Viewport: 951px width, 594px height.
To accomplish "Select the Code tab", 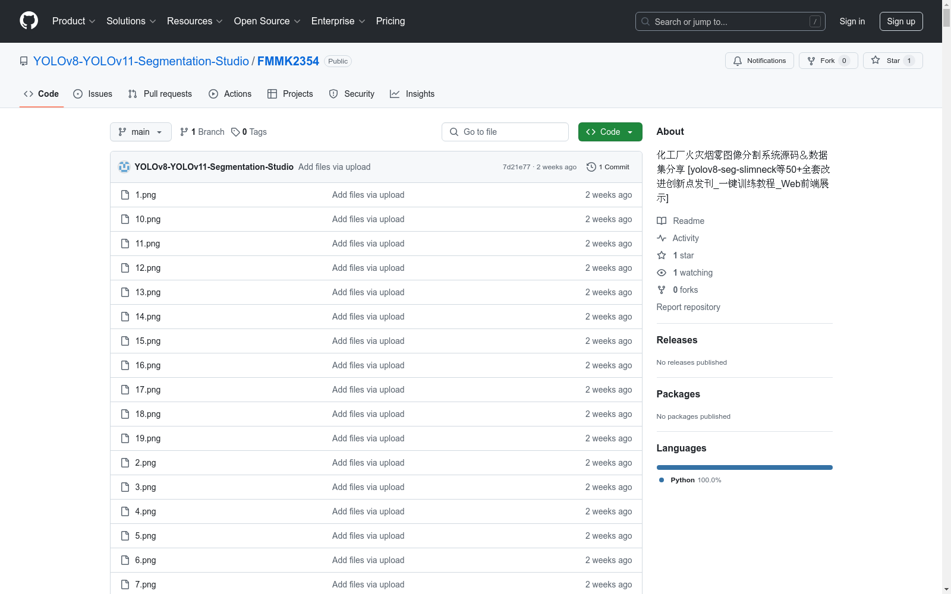I will pos(42,94).
